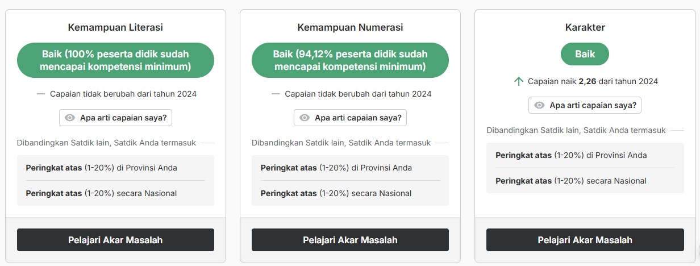Open Pelajari Akar Masalah for Kemampuan Literasi
Image resolution: width=700 pixels, height=266 pixels.
(115, 240)
